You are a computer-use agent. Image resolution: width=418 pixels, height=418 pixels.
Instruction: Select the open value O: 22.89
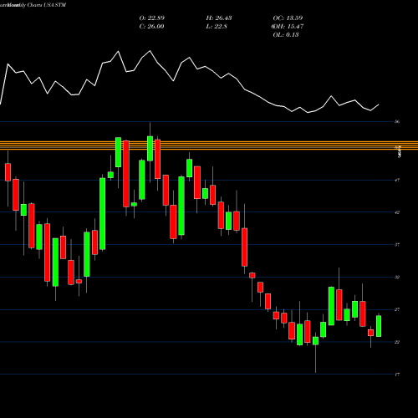pos(152,18)
